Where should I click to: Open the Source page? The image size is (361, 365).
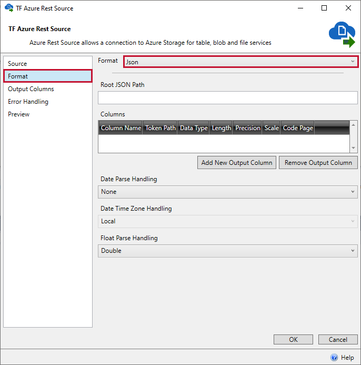pyautogui.click(x=48, y=64)
